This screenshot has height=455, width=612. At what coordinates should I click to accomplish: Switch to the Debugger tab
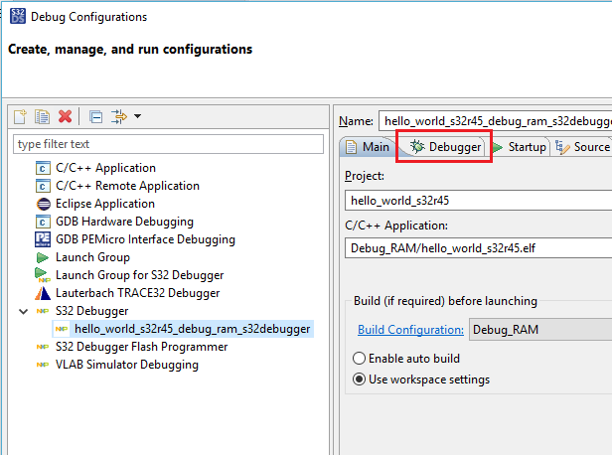(445, 147)
